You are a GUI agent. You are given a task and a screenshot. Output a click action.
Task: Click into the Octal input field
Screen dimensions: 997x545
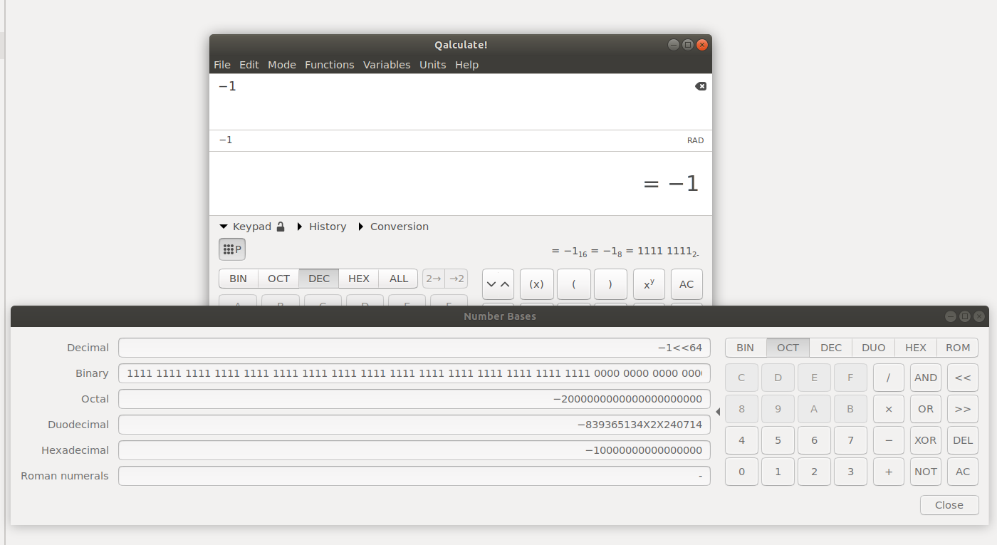pyautogui.click(x=414, y=399)
